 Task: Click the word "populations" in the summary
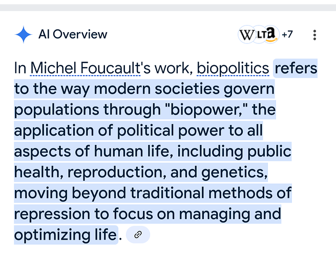56,110
